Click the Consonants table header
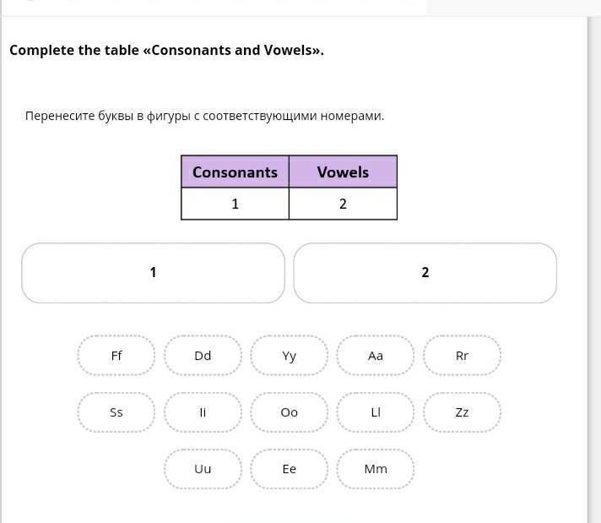Screen dimensions: 601x523 [235, 172]
